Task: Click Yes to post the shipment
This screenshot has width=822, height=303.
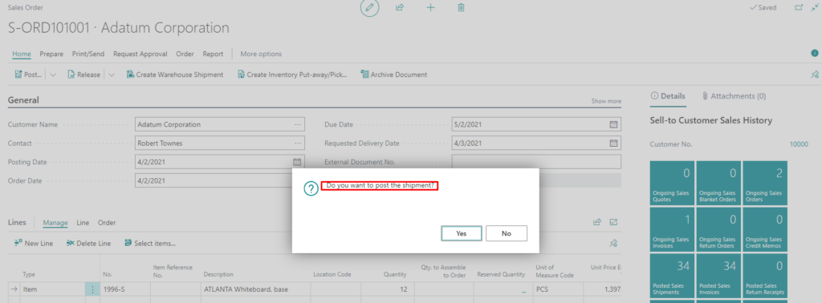Action: 462,233
